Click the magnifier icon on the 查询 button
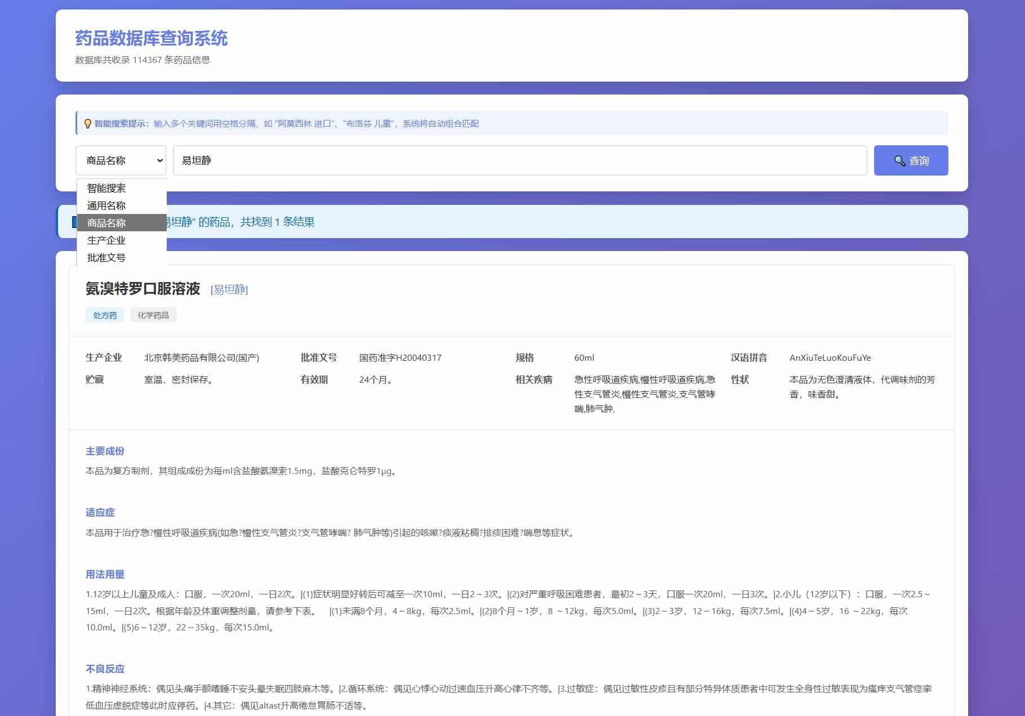The image size is (1025, 716). point(900,160)
